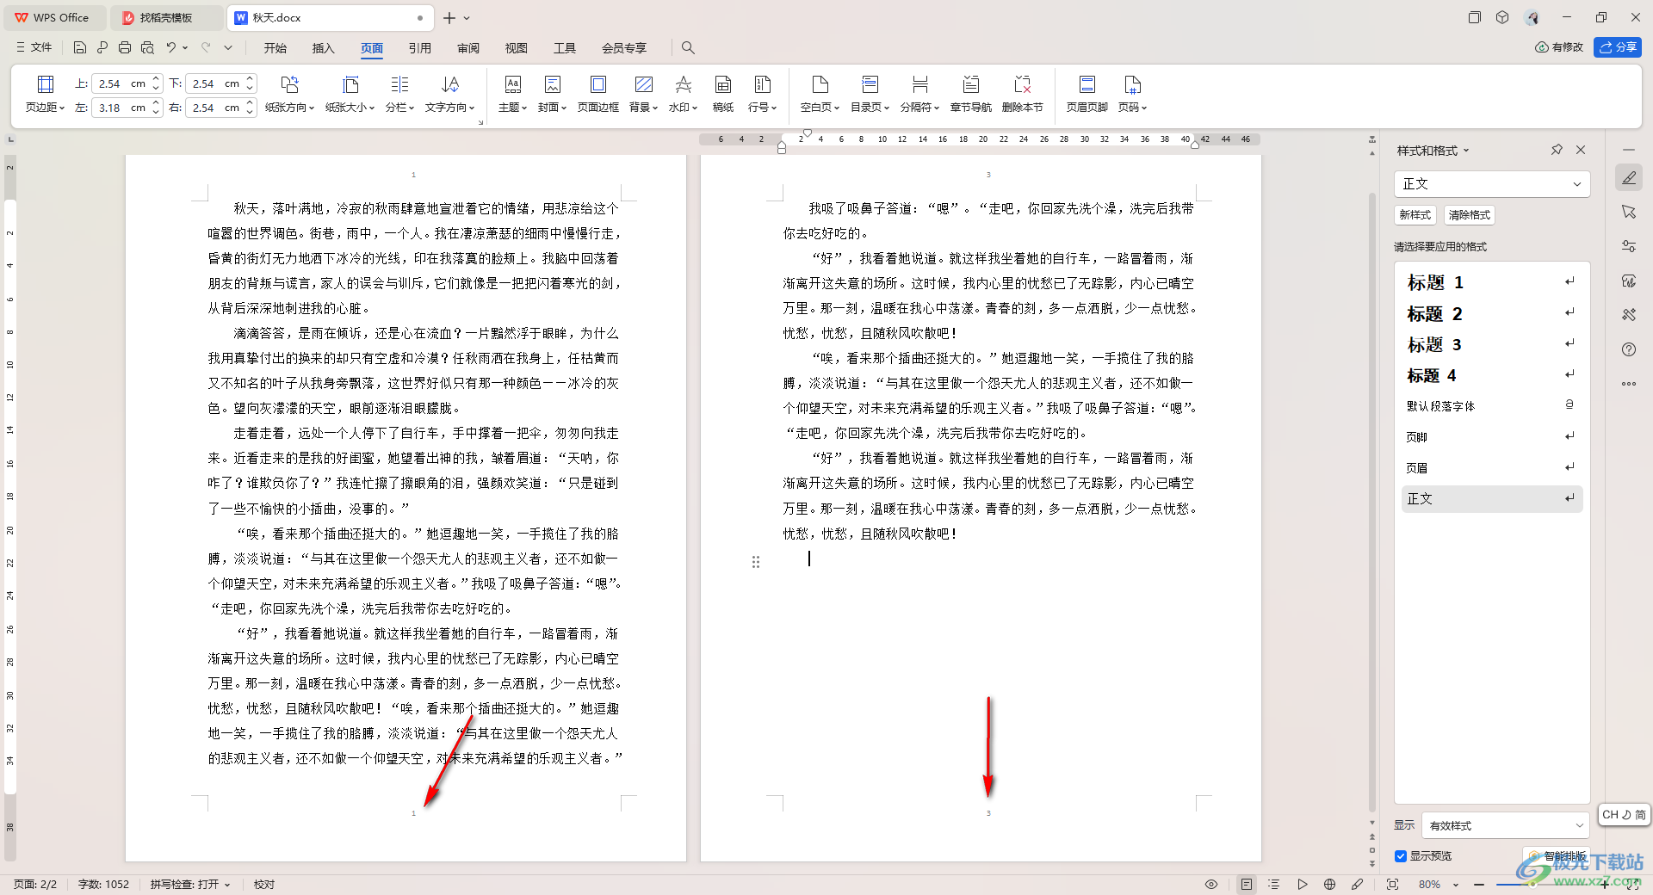This screenshot has width=1653, height=895.
Task: Open the 文件 file menu
Action: tap(34, 47)
